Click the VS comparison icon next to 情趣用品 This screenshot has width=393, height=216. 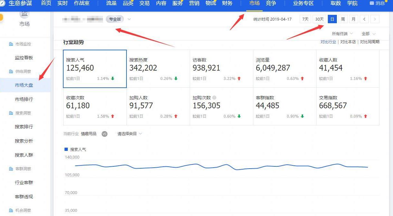click(104, 133)
